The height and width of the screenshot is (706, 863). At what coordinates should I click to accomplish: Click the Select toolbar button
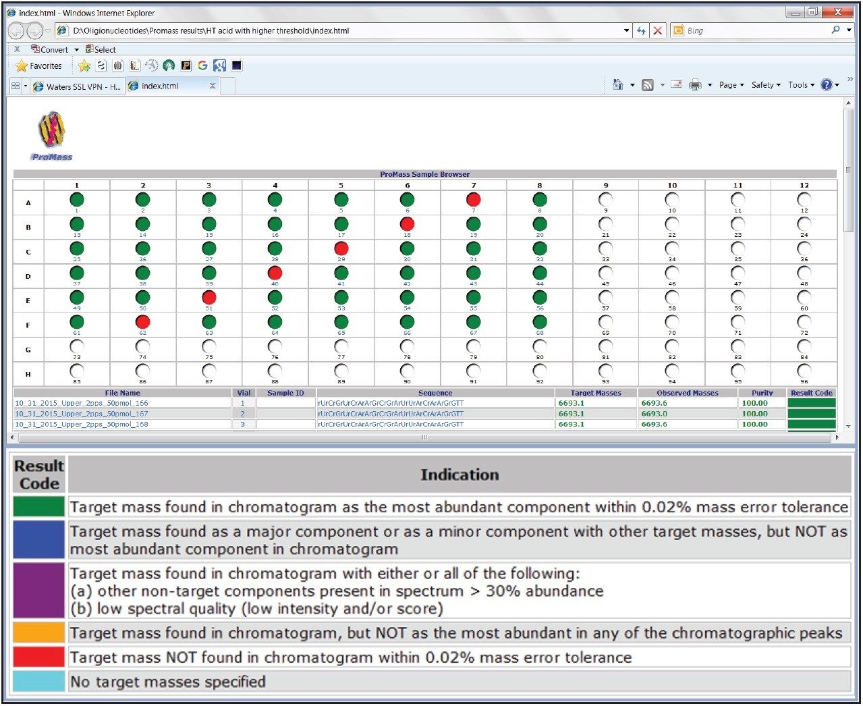point(101,49)
